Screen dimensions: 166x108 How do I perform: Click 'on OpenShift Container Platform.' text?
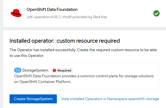tap(43, 82)
